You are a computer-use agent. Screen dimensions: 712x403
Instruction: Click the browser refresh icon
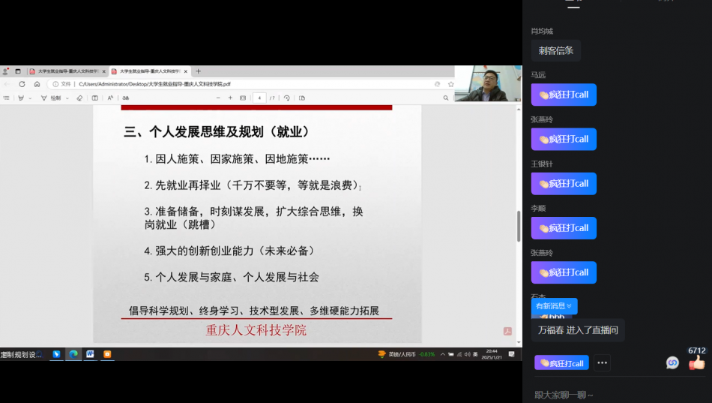(x=22, y=84)
